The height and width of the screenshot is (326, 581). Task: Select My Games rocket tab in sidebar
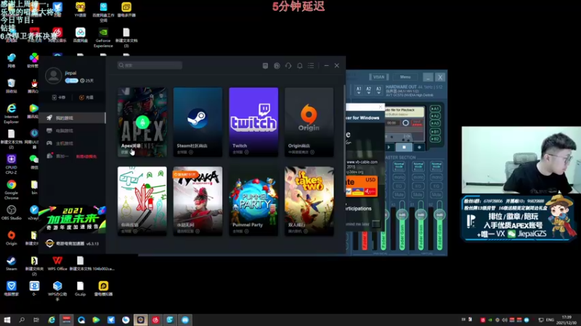[72, 118]
